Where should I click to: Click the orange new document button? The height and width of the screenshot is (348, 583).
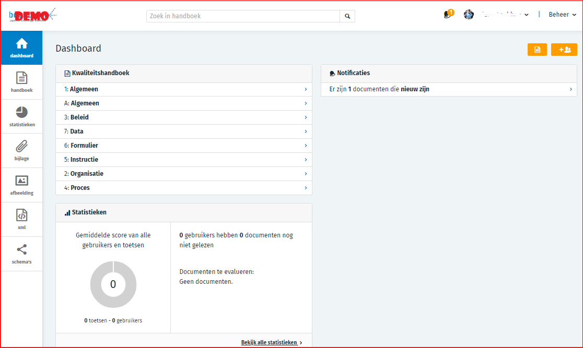537,50
